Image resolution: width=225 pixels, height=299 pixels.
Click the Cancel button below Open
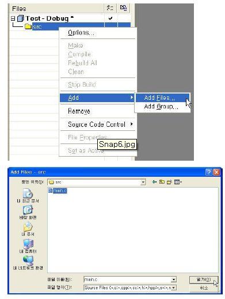(x=204, y=288)
